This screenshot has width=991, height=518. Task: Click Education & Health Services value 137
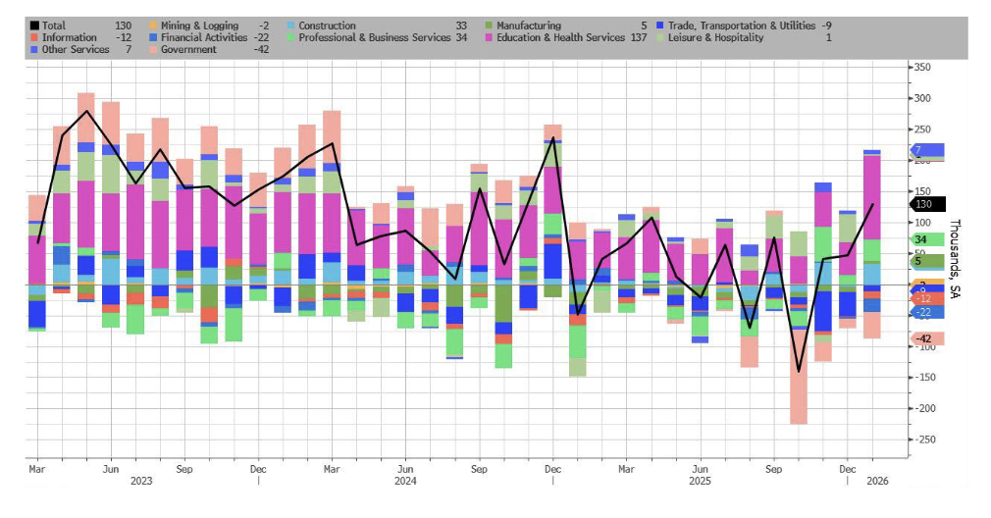pos(639,38)
